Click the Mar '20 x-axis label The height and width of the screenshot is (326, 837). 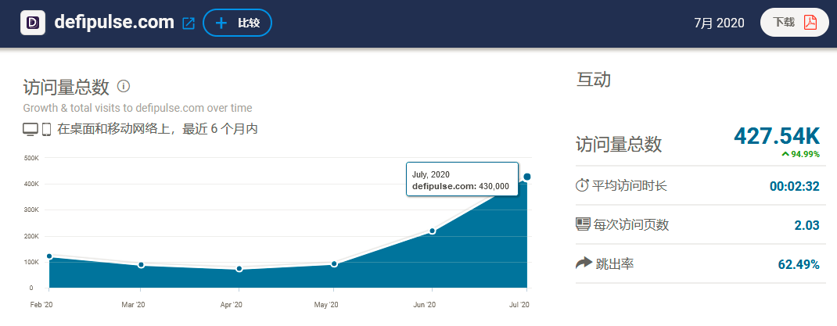tap(133, 305)
